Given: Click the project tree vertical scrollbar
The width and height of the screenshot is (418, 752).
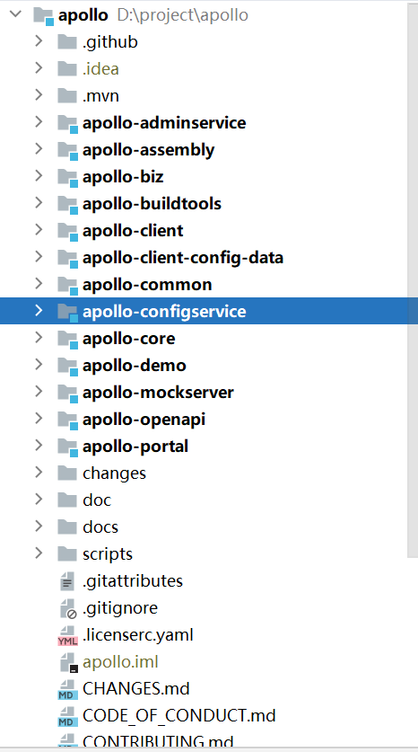Looking at the screenshot, I should (x=413, y=280).
